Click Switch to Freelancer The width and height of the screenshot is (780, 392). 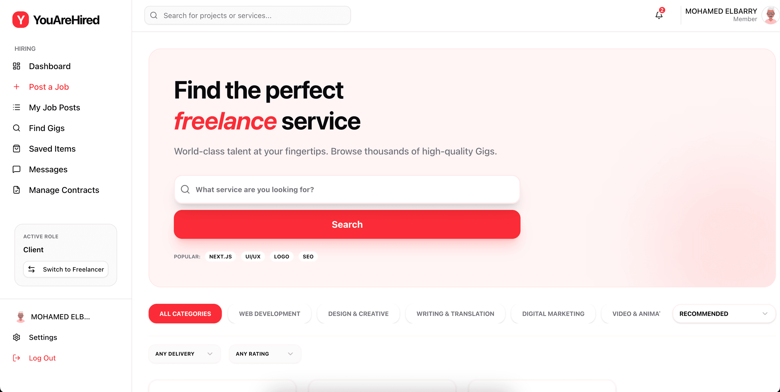pyautogui.click(x=66, y=269)
